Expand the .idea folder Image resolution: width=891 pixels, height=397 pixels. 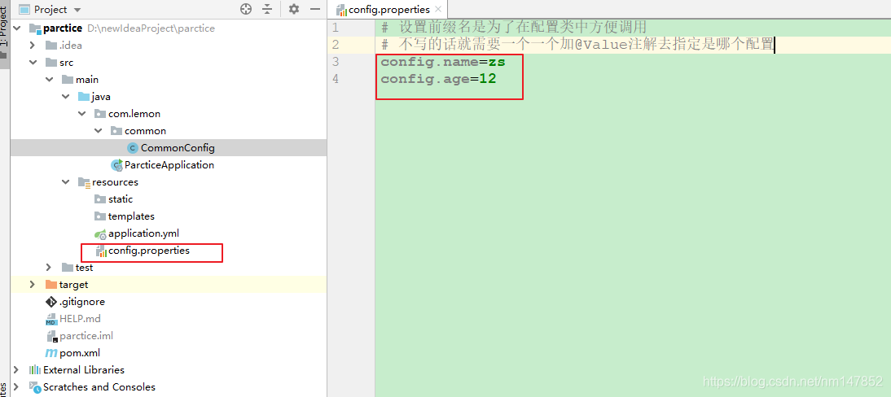point(33,46)
